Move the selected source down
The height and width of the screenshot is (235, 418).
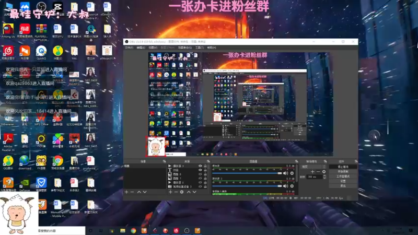tap(194, 192)
